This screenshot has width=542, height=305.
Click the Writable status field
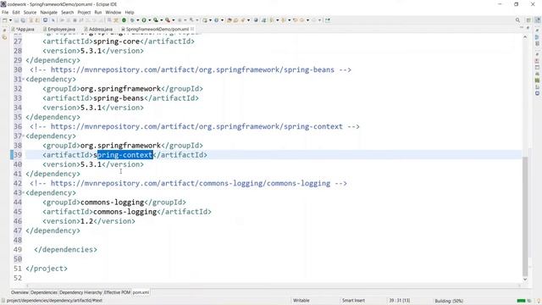point(301,301)
